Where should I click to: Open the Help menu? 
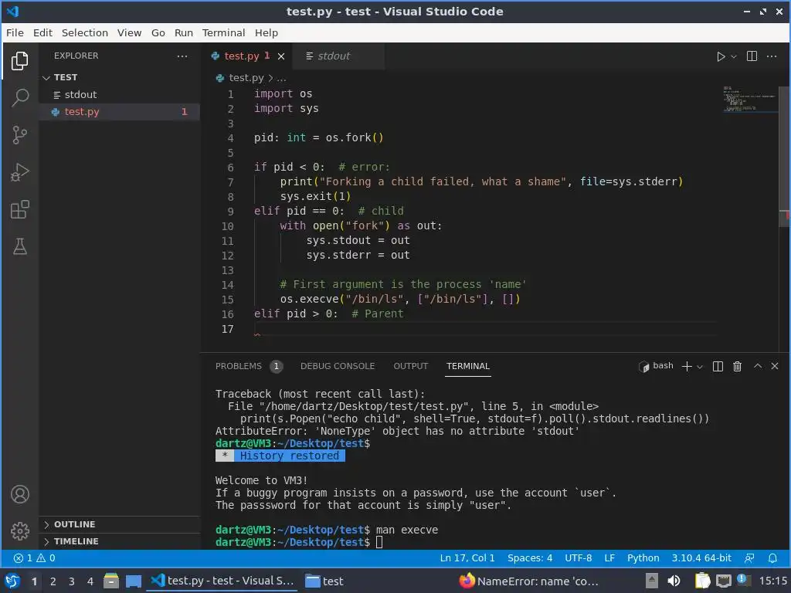(266, 32)
